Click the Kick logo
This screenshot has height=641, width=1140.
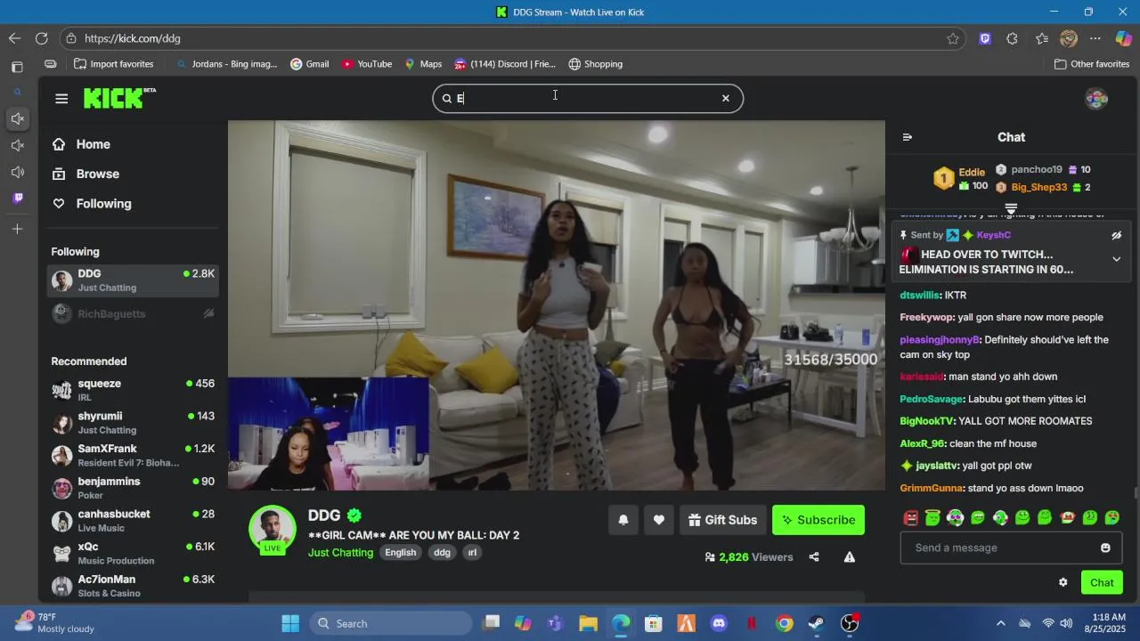point(119,98)
